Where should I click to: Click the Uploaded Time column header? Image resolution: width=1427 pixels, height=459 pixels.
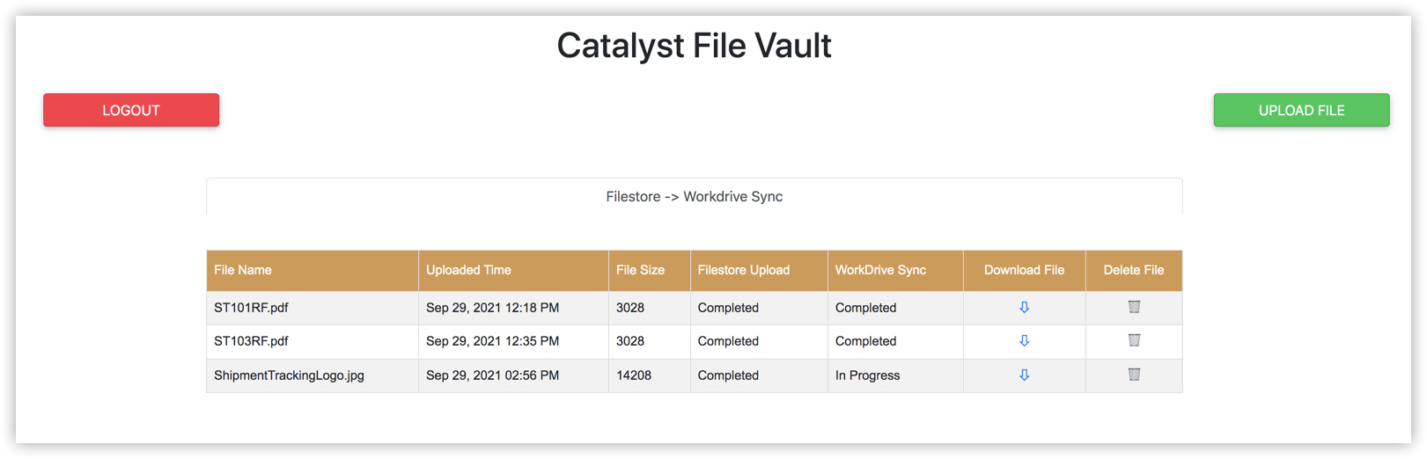click(468, 270)
